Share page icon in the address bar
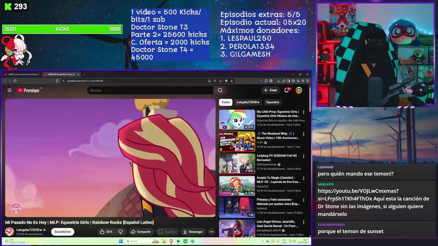438x246 pixels. coord(220,81)
